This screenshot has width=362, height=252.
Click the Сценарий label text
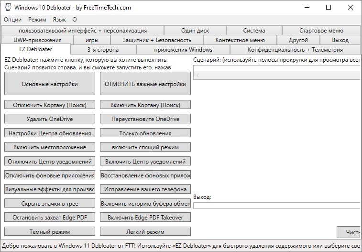(276, 60)
